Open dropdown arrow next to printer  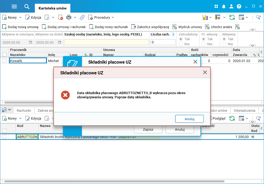coord(75,17)
